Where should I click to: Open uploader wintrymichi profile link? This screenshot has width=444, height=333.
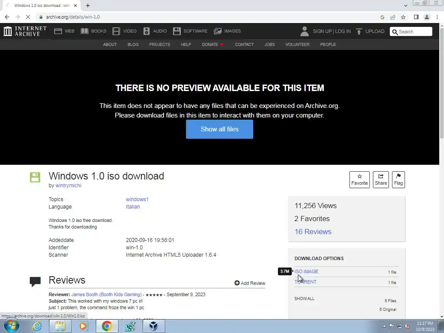tap(68, 186)
